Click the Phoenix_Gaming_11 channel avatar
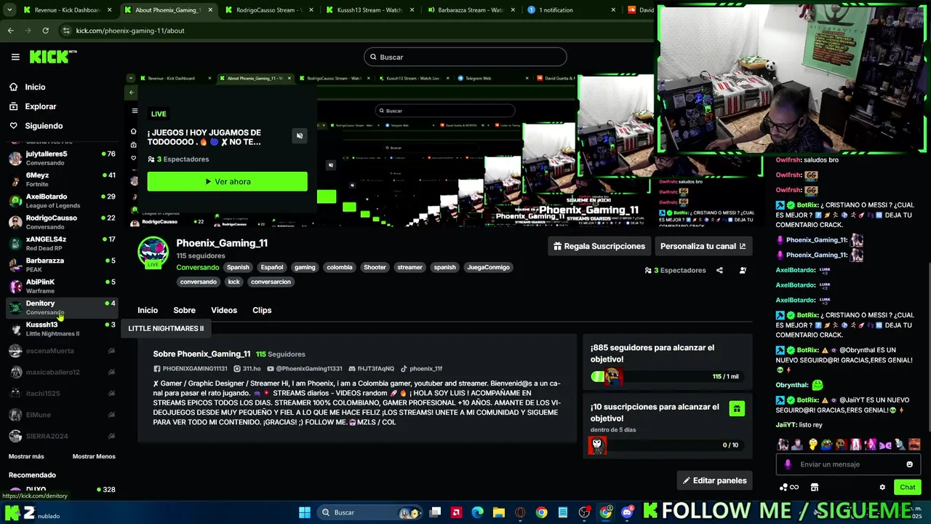This screenshot has width=931, height=524. tap(153, 253)
